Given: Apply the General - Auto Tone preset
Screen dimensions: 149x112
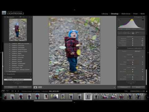Looking at the screenshot, I should [x=18, y=55].
